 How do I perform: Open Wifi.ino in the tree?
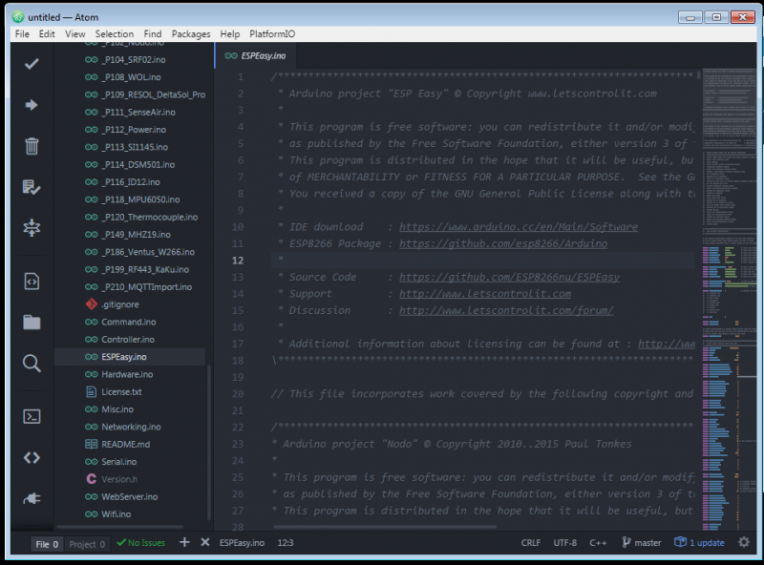116,514
